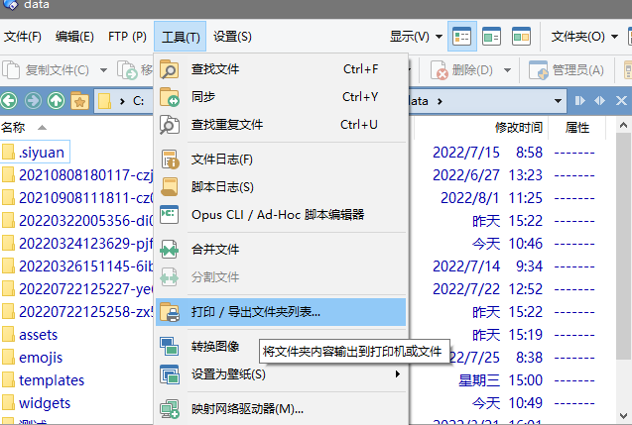Click the 2022/7/22 12:52 date cell
The image size is (632, 425).
[x=488, y=289]
